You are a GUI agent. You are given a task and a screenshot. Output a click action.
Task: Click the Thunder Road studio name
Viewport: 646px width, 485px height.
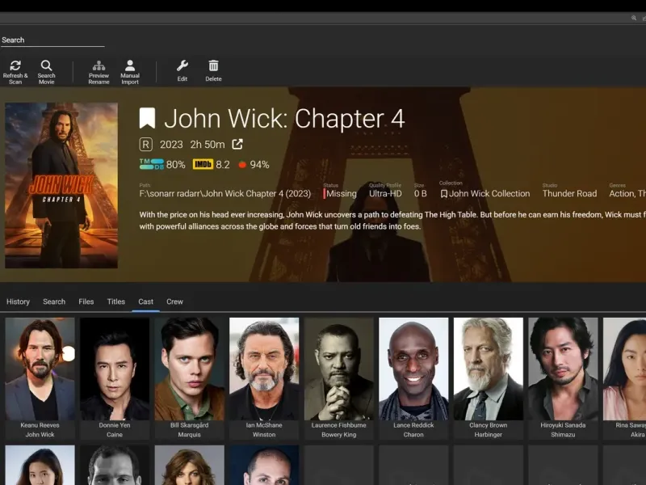(569, 193)
